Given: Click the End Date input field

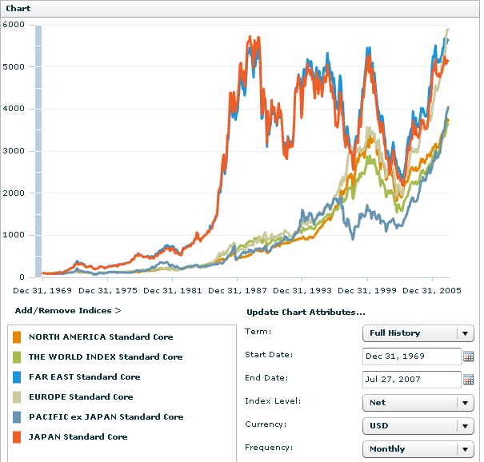Looking at the screenshot, I should pos(412,380).
